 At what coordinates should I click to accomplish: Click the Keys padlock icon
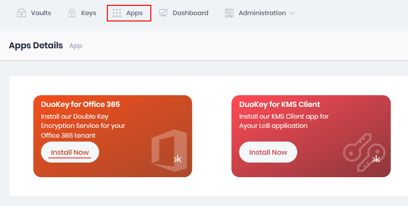coord(72,13)
